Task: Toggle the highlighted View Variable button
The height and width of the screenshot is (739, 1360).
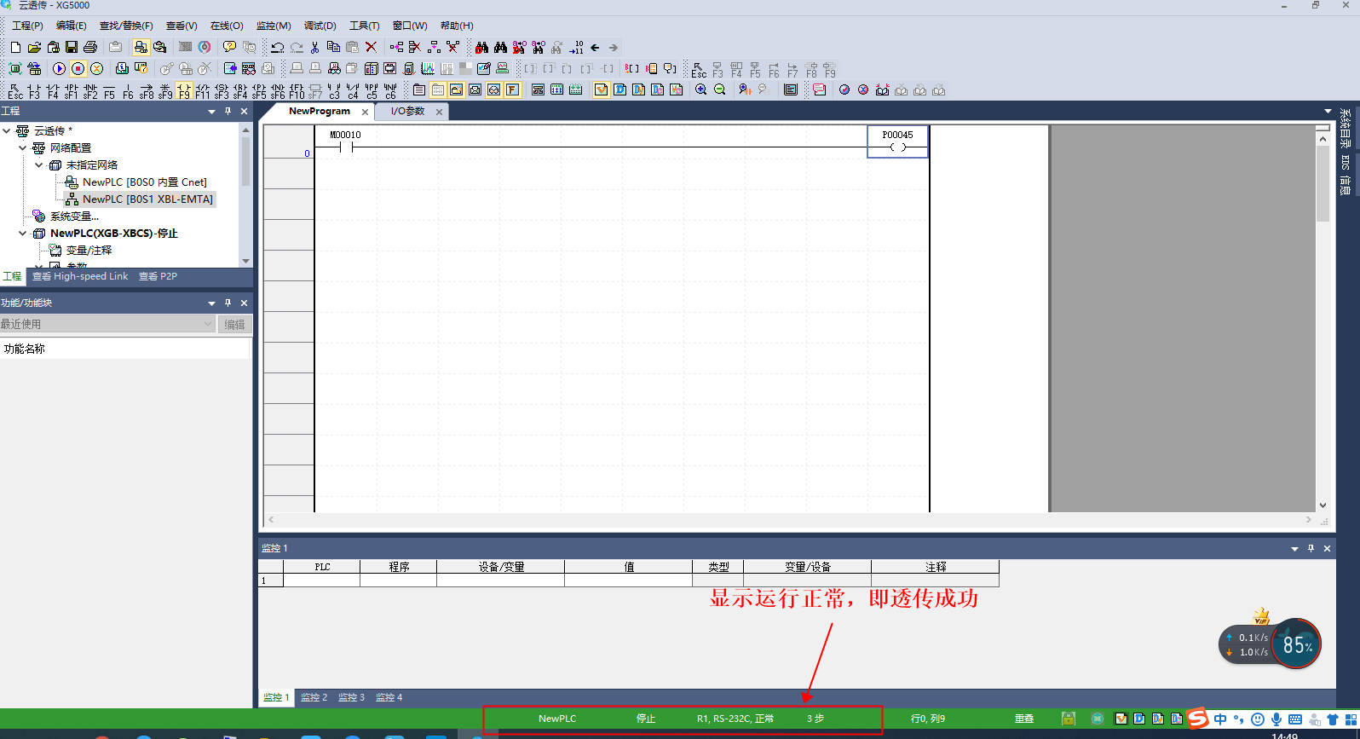Action: [x=601, y=90]
